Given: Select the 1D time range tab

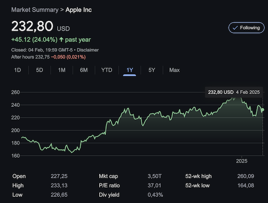Looking at the screenshot, I should pos(17,70).
